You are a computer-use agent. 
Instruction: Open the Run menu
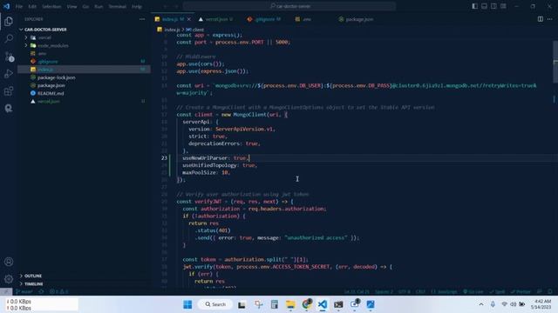[x=99, y=6]
